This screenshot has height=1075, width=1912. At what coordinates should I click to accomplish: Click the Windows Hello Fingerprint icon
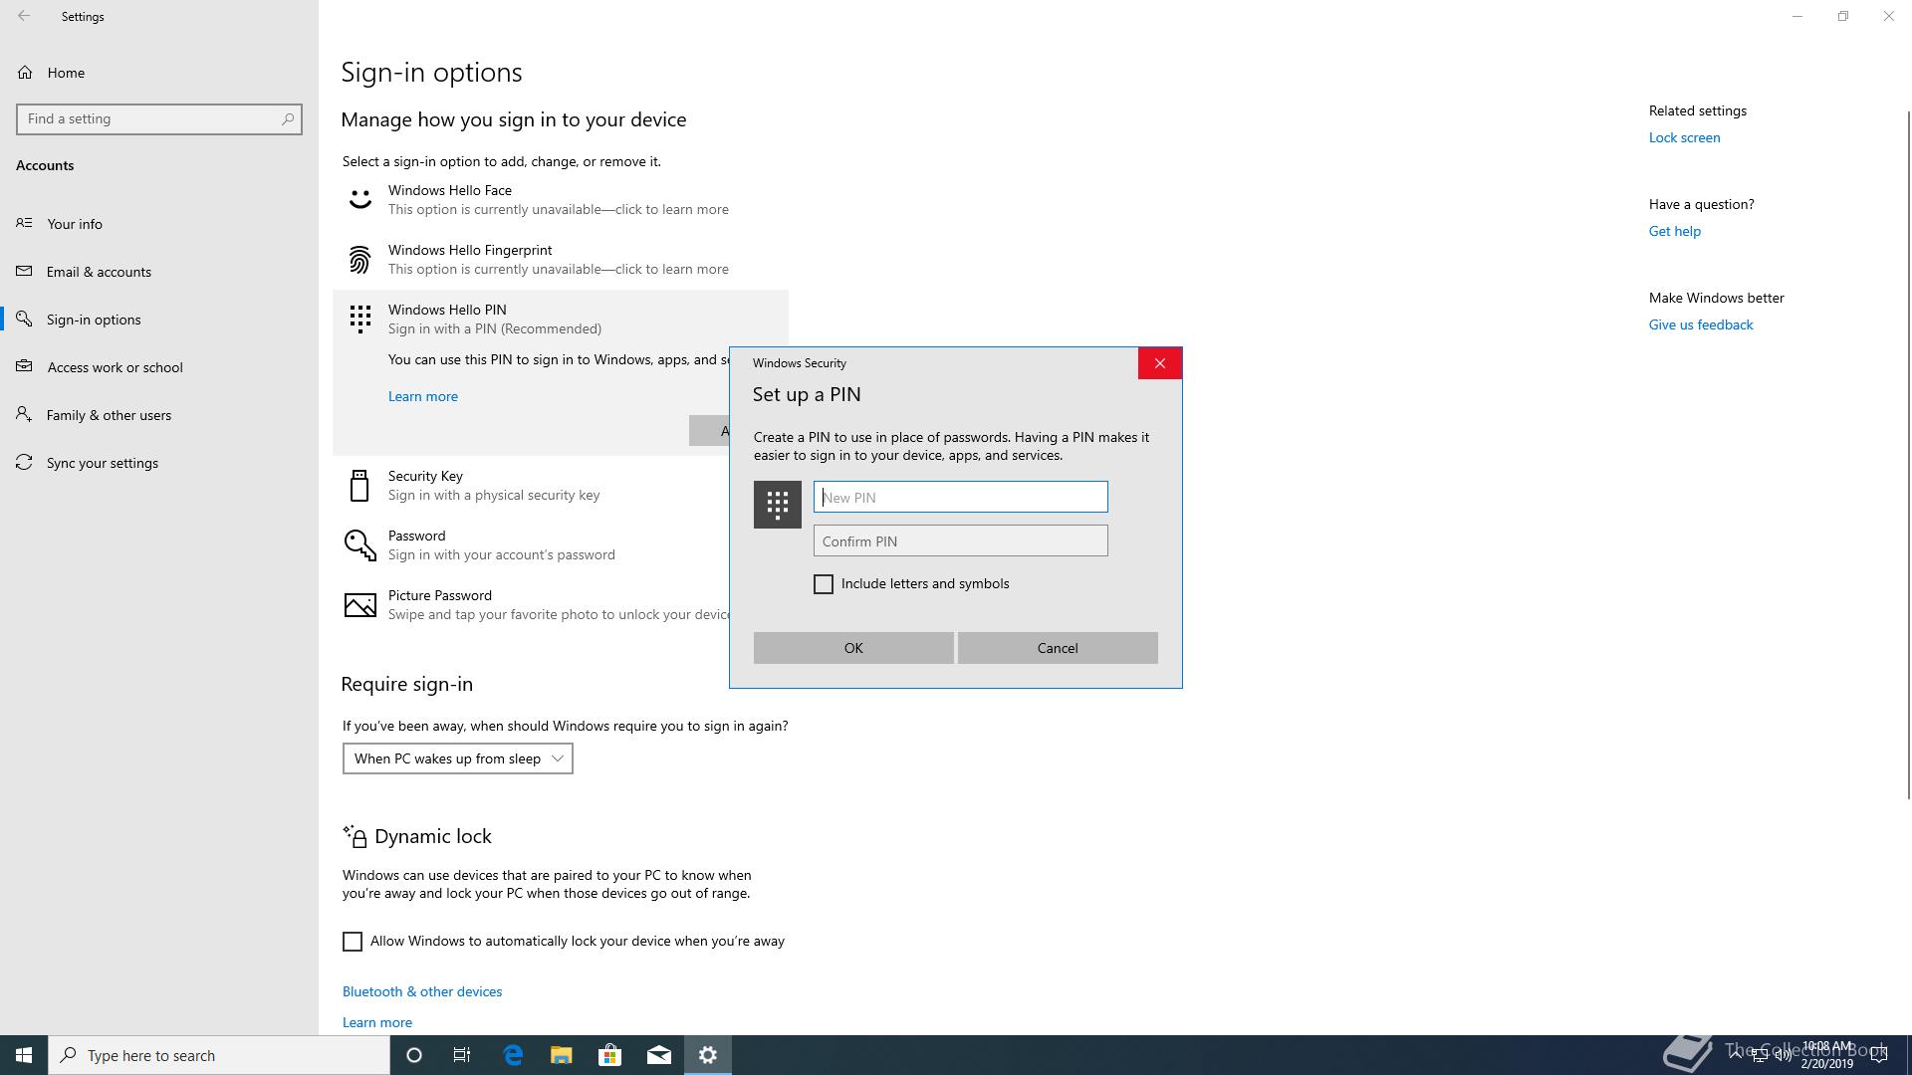click(359, 260)
